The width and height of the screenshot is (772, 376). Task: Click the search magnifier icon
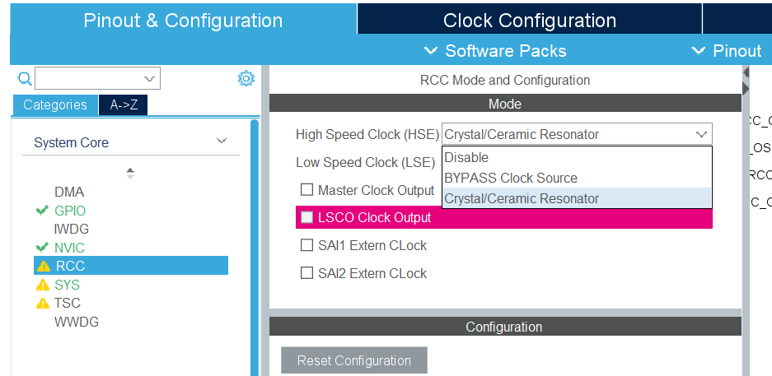click(25, 78)
